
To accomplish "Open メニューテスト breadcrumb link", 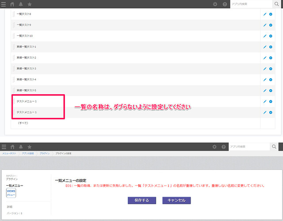I will coord(9,153).
